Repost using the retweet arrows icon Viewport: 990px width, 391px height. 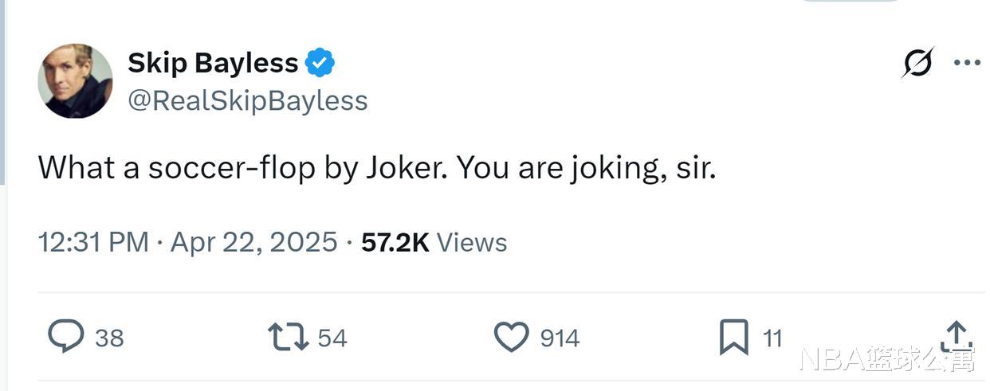(x=288, y=337)
